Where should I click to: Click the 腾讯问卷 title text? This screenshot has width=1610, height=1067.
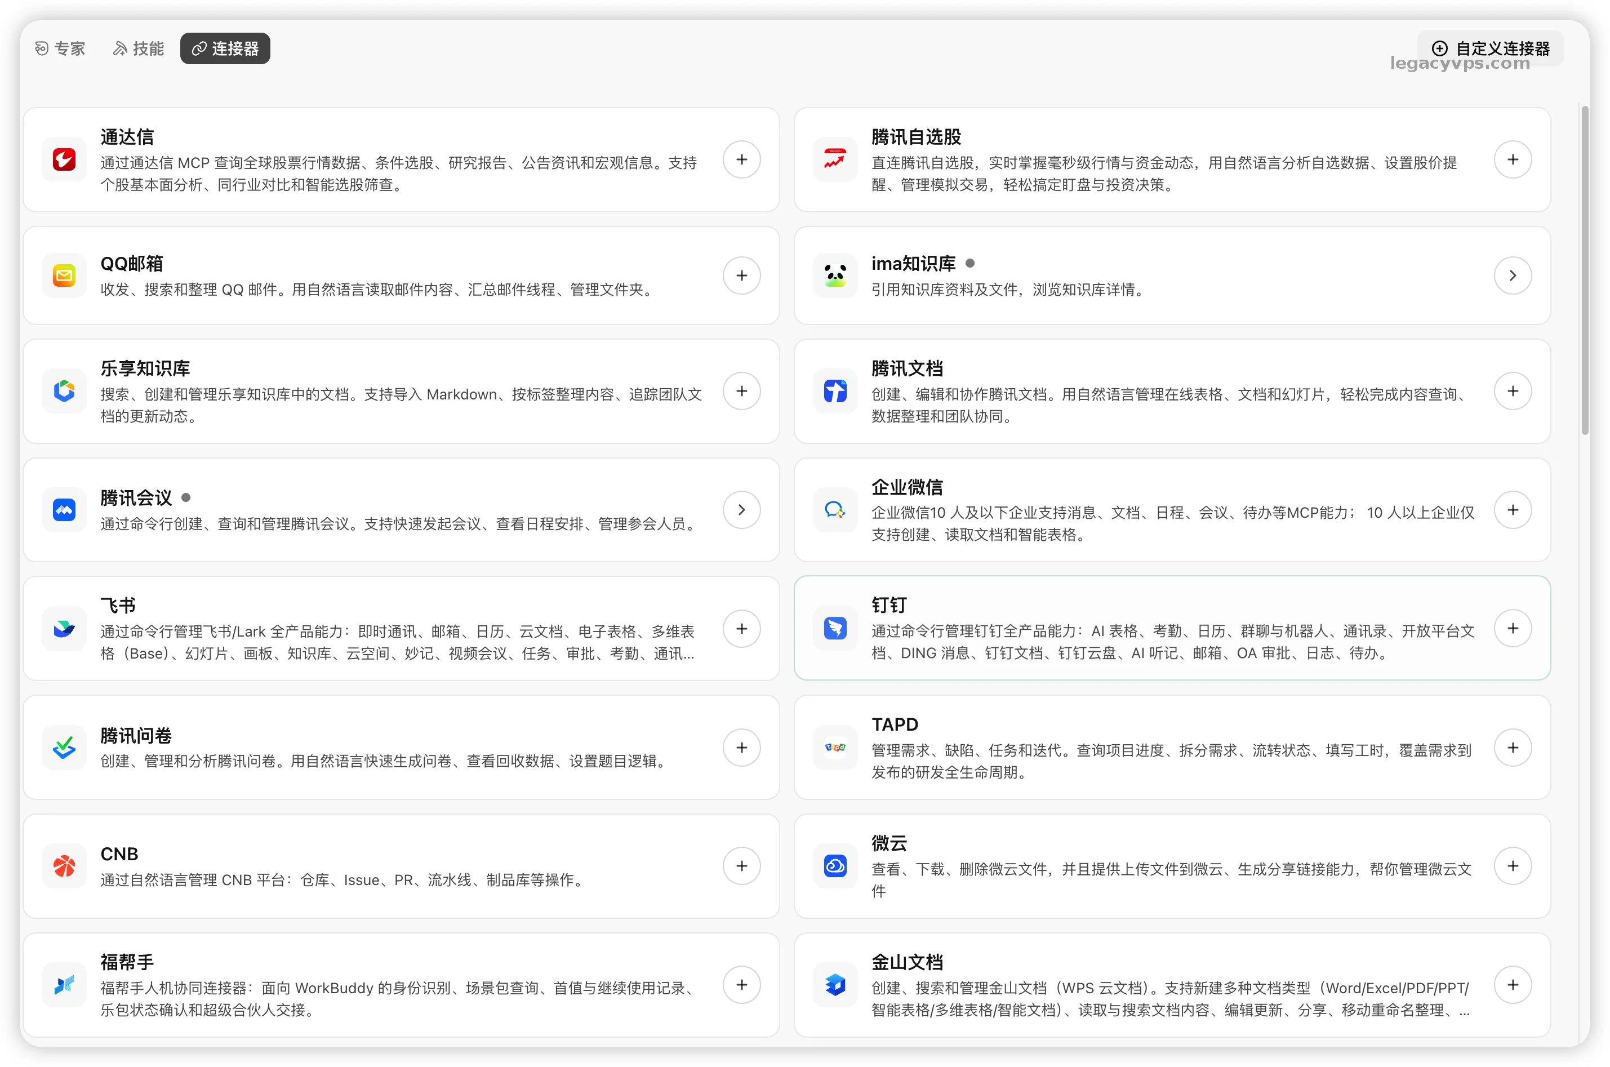(x=136, y=735)
